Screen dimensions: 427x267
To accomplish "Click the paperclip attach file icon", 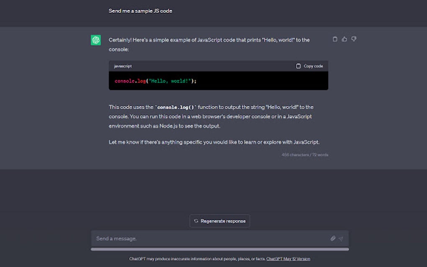I will 333,239.
